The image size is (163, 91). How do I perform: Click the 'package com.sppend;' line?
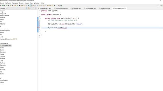point(49,11)
